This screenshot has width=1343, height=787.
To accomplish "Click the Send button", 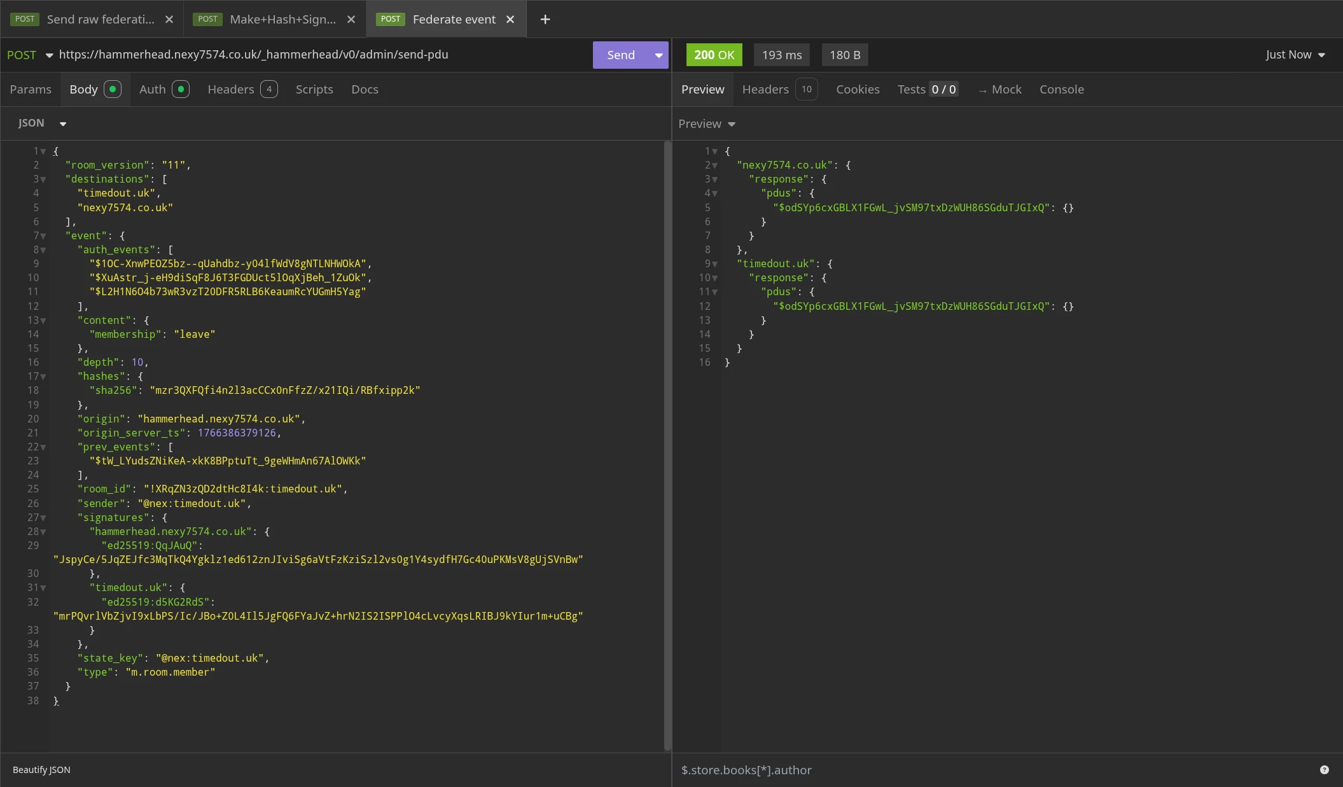I will [620, 55].
